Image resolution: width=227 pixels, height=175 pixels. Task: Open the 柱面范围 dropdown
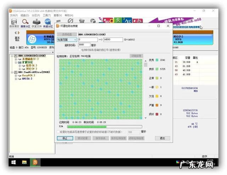point(67,39)
